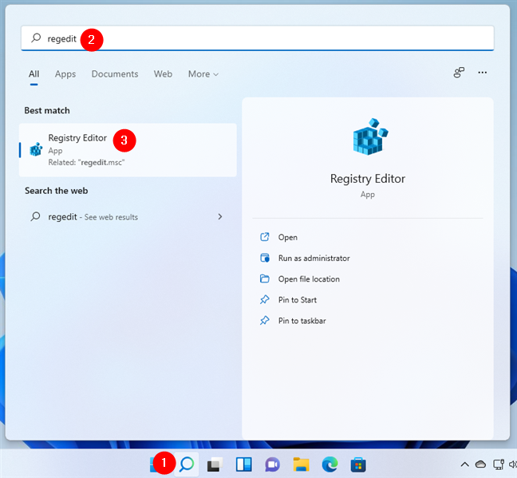Expand the regedit web results chevron
The width and height of the screenshot is (517, 478).
coord(220,216)
